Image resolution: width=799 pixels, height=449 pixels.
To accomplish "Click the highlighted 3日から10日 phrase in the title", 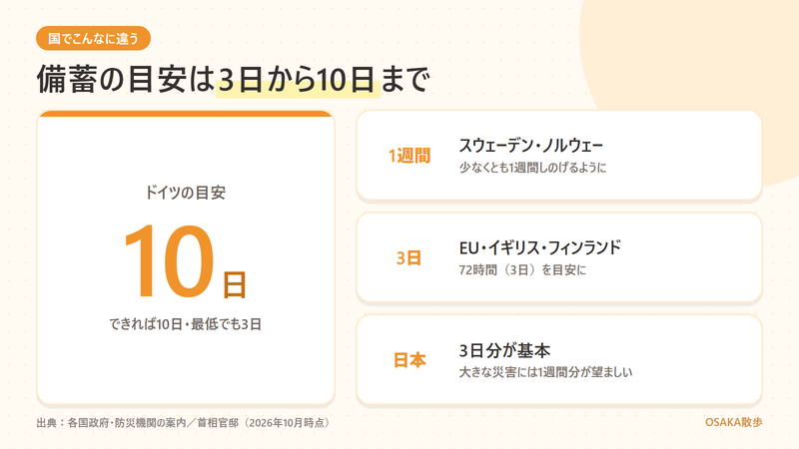I will click(298, 80).
